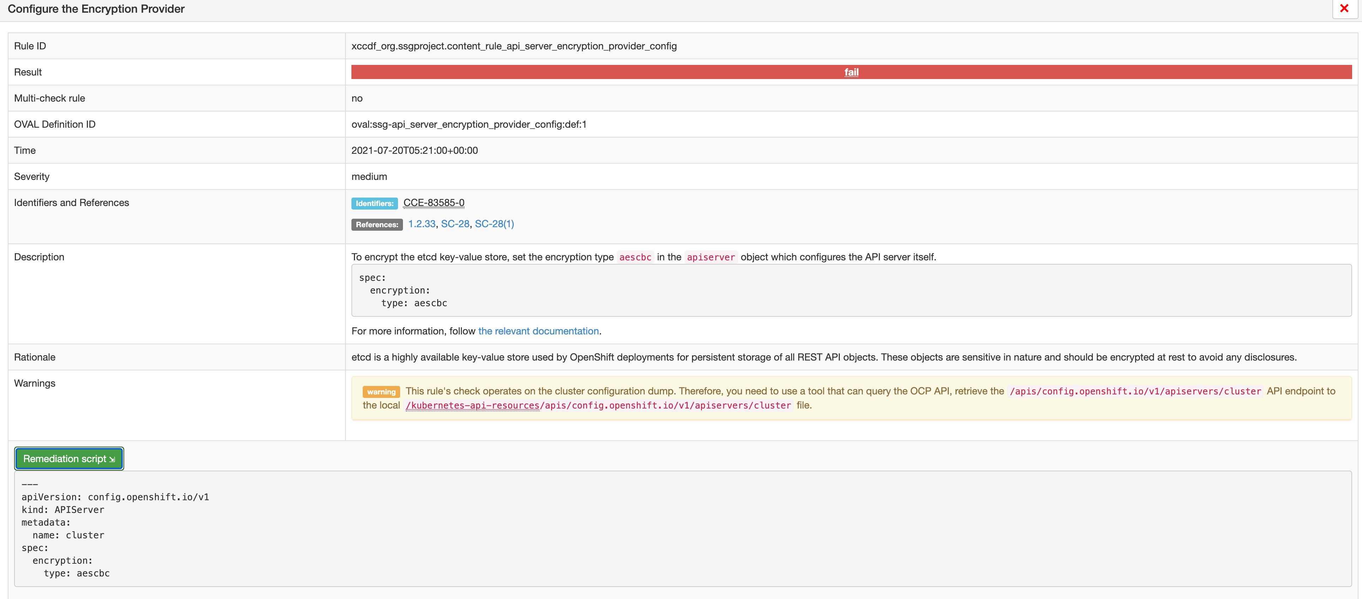Open the SC-28(1) reference link
Screen dimensions: 1362x599
click(494, 224)
